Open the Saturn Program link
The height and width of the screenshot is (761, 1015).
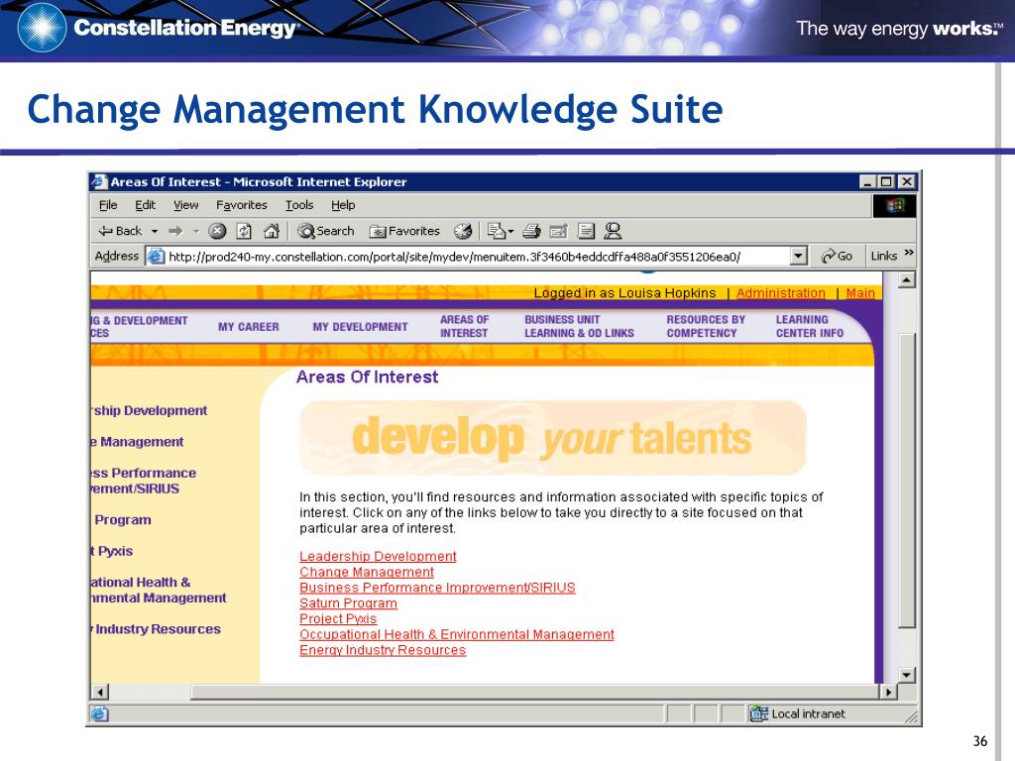tap(348, 603)
